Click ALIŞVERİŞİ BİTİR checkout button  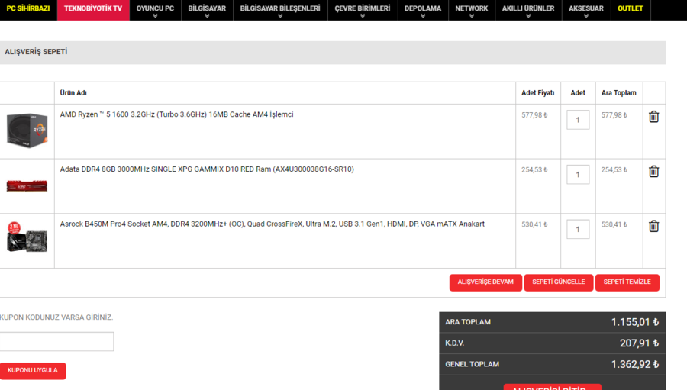tap(552, 388)
